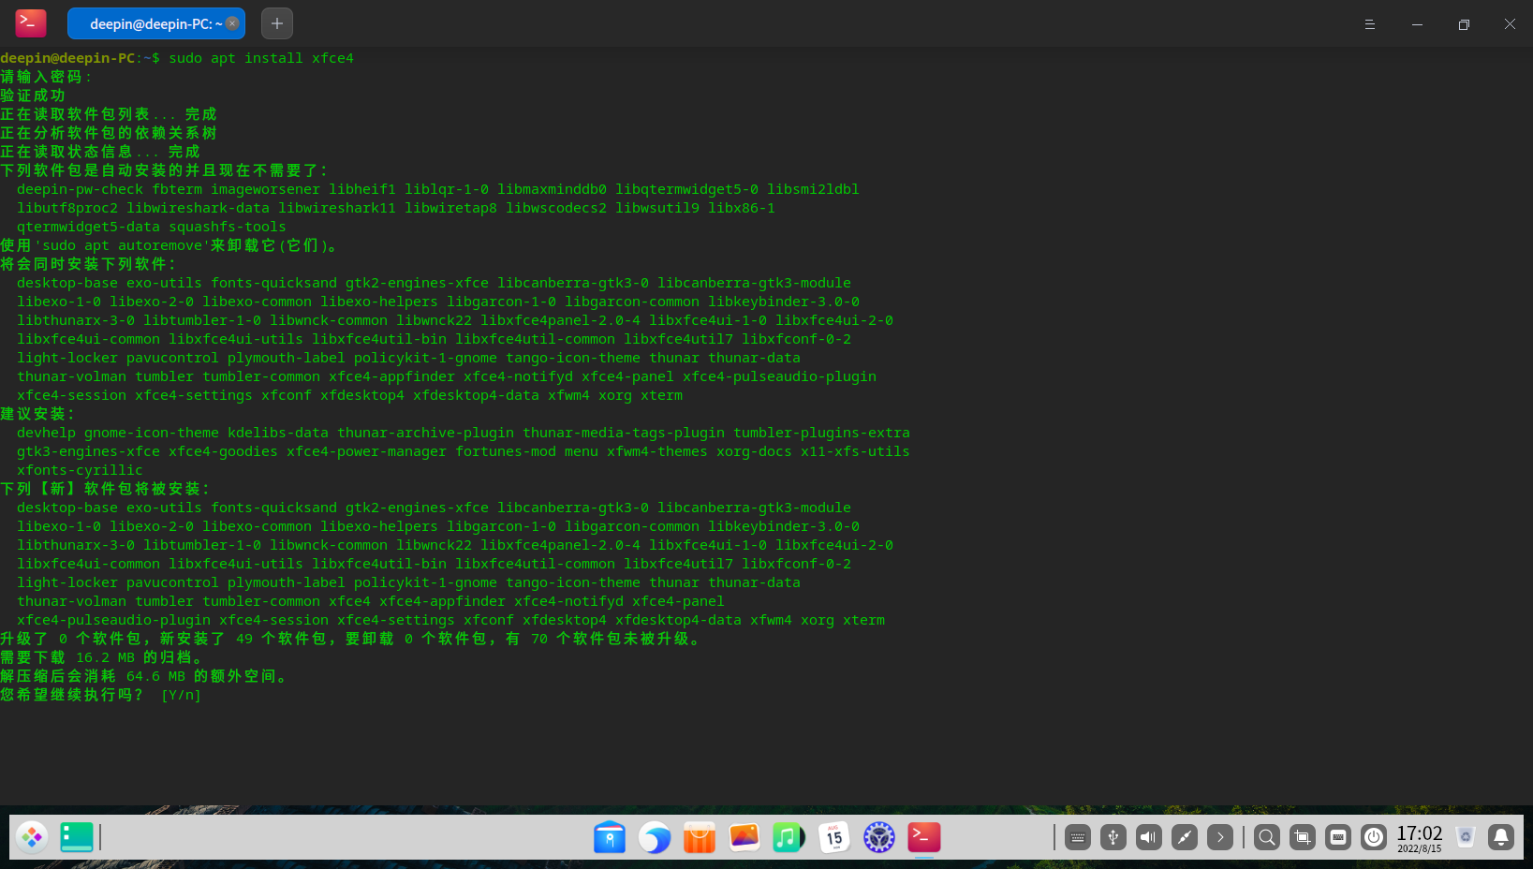Open the terminal main menu
This screenshot has height=869, width=1533.
pyautogui.click(x=1369, y=24)
